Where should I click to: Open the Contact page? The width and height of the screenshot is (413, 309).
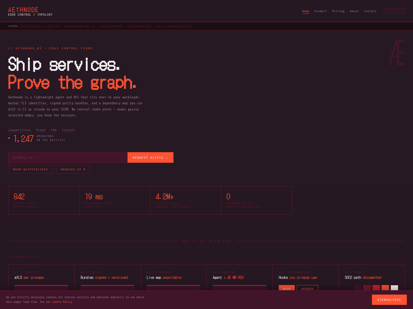tap(370, 11)
